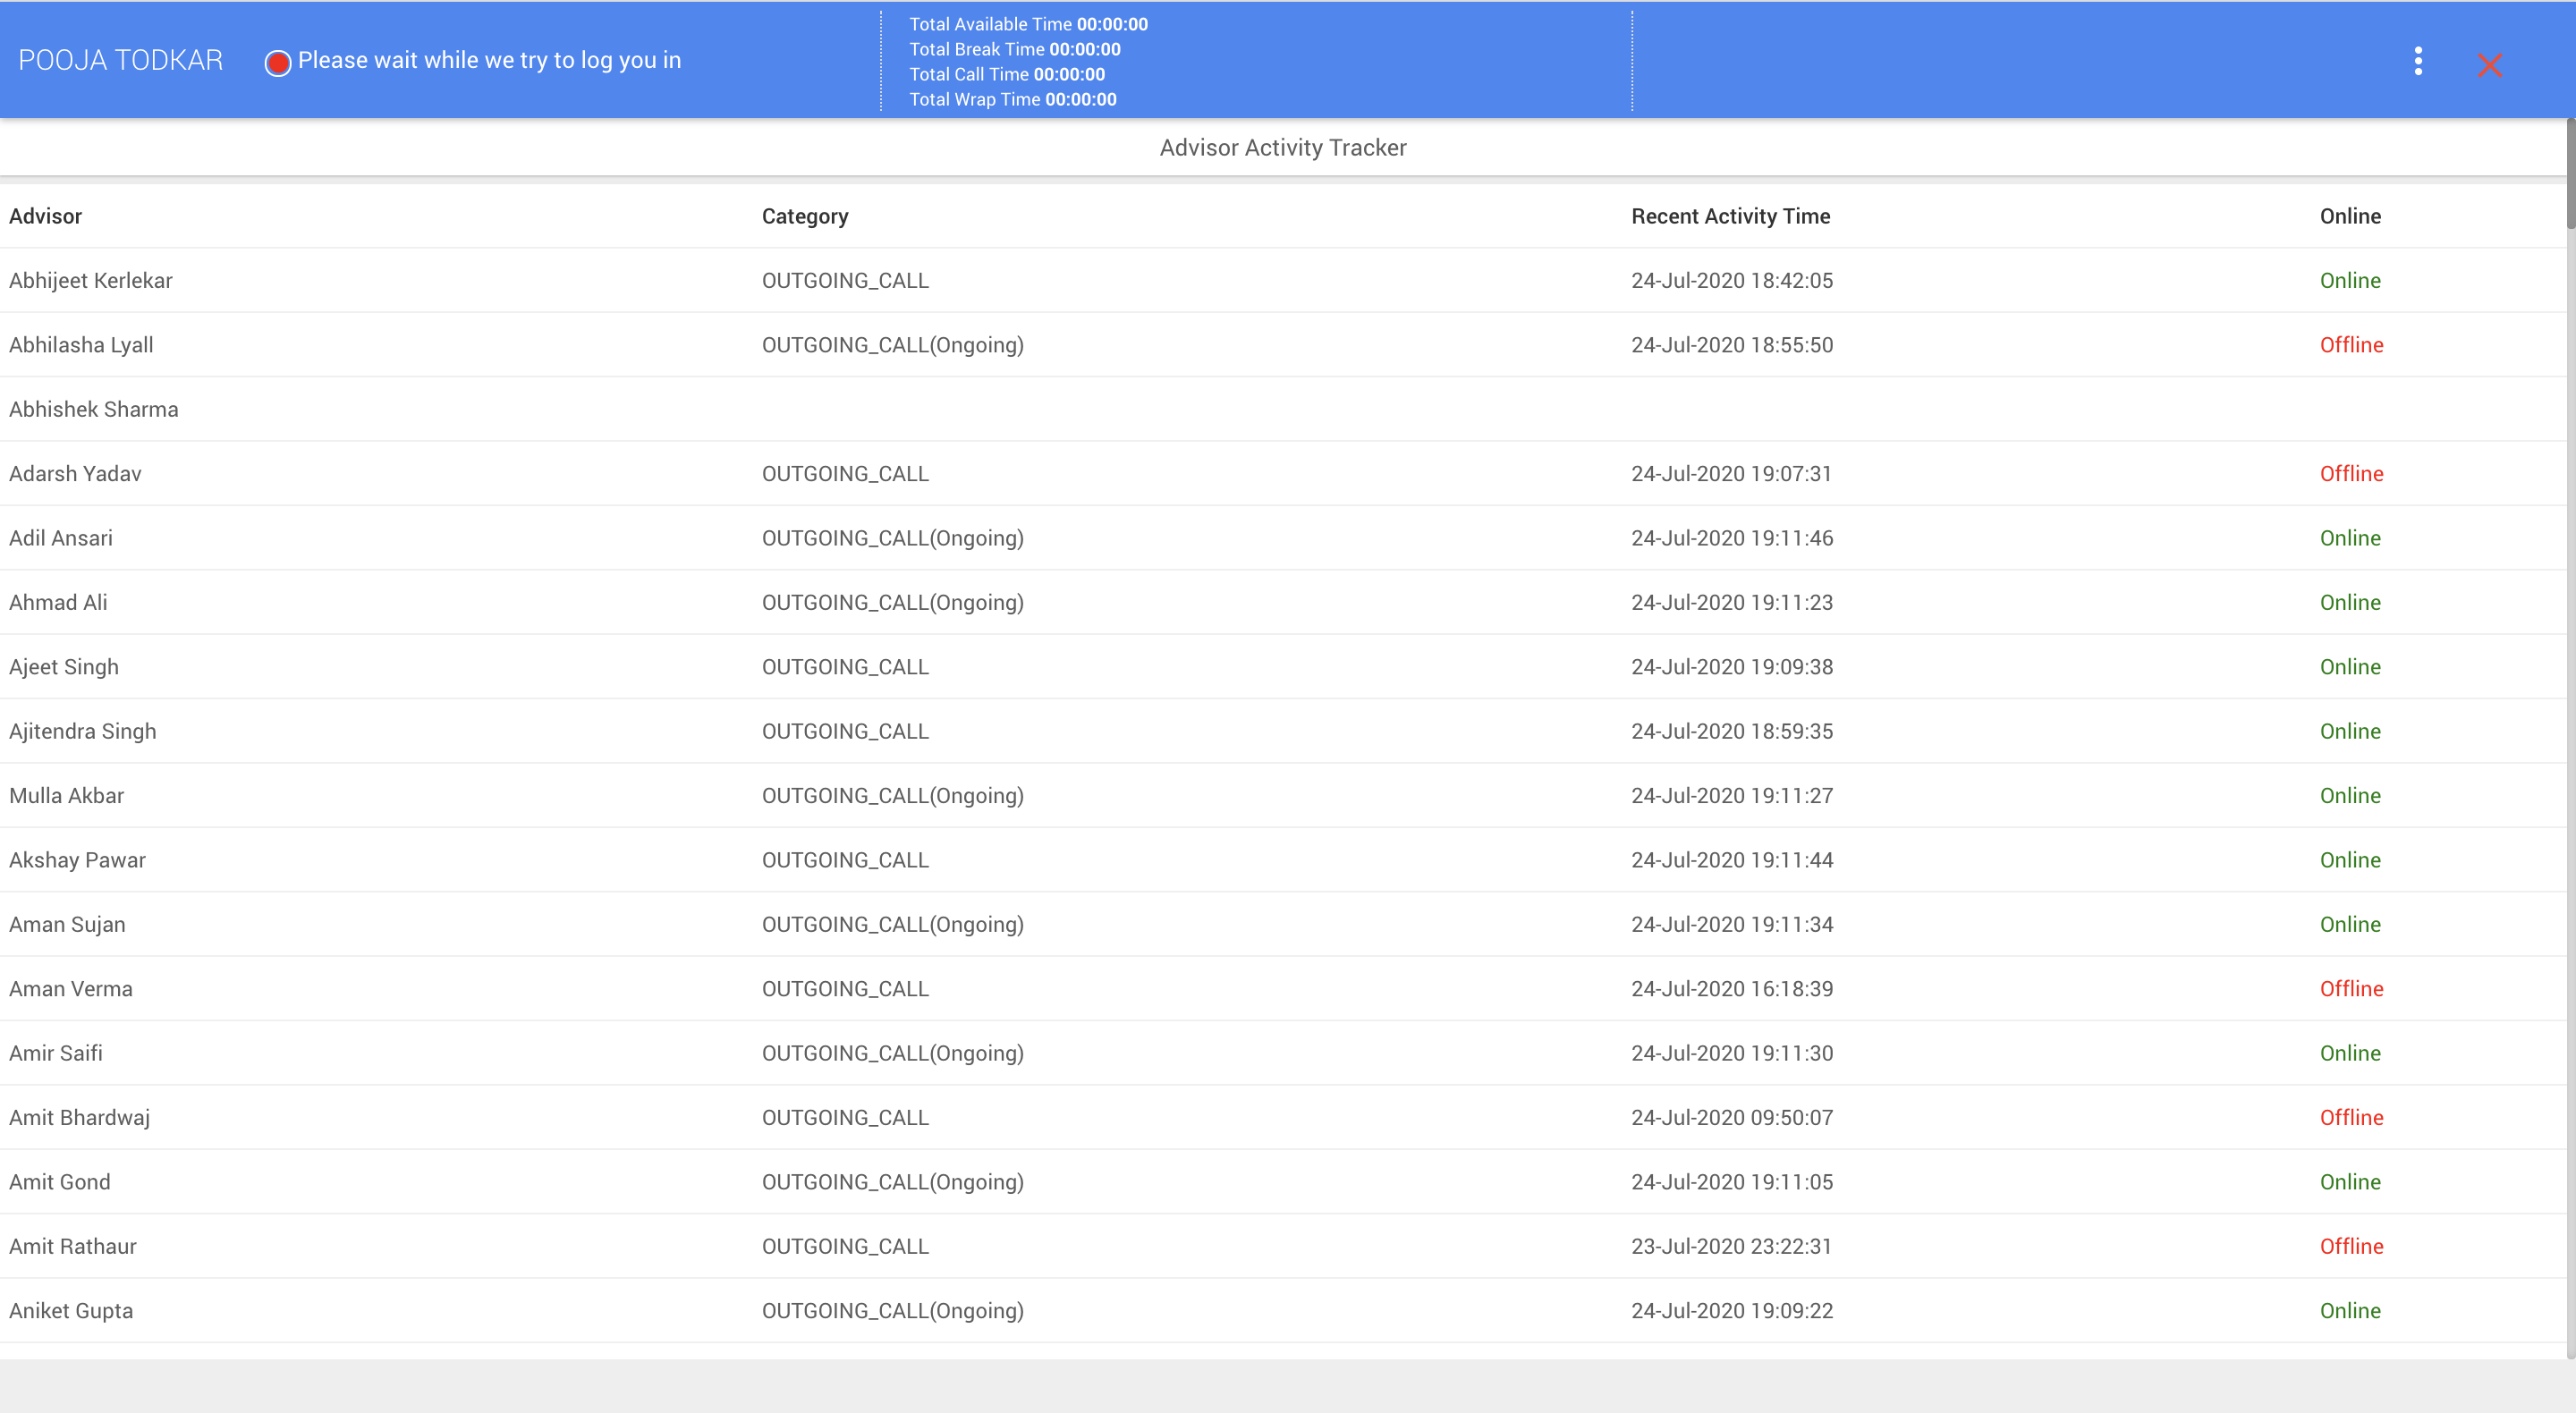Select the Amit Bhardwaj advisor name
Image resolution: width=2576 pixels, height=1413 pixels.
click(80, 1118)
